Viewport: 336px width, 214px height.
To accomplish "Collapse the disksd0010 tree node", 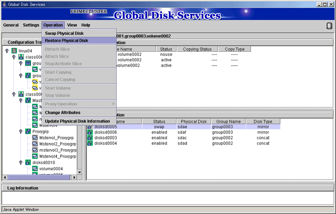I will pyautogui.click(x=21, y=162).
